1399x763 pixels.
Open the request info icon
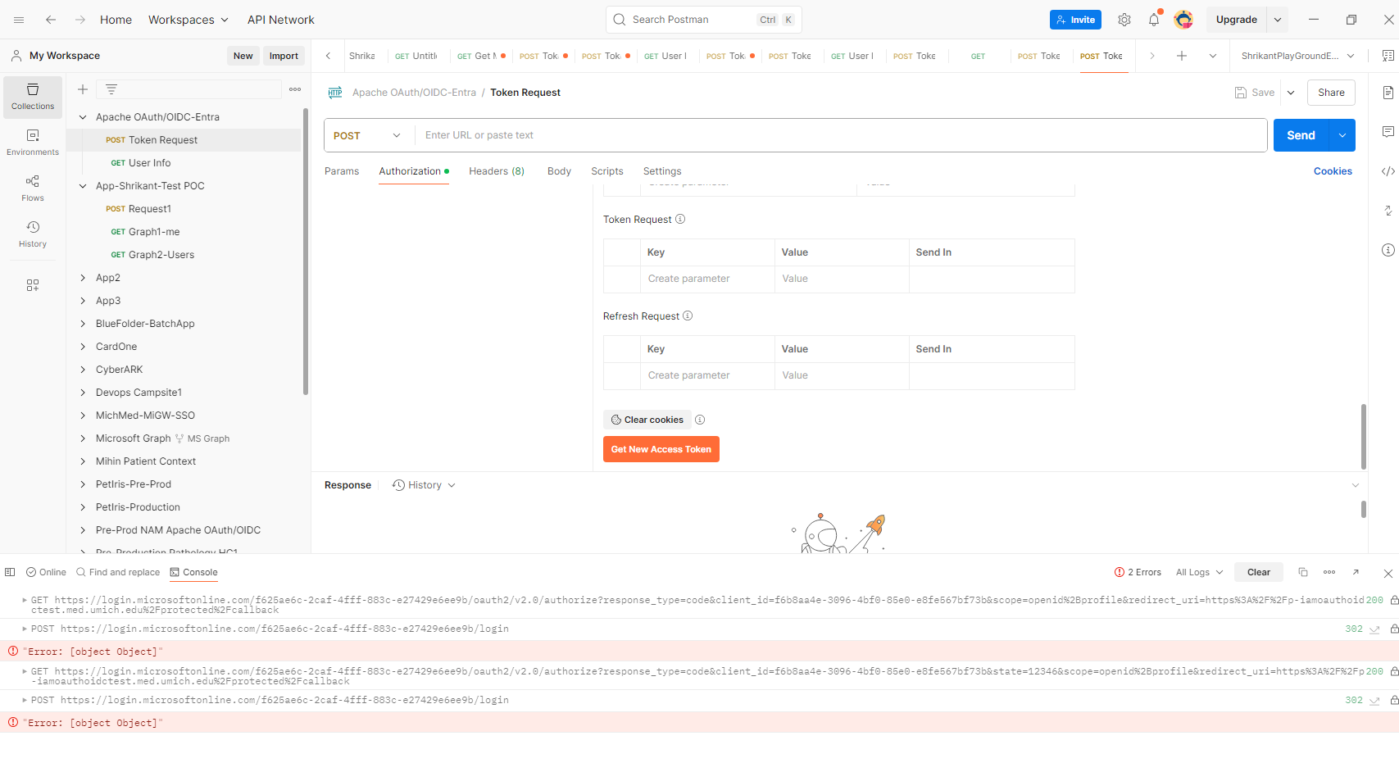pyautogui.click(x=1388, y=250)
